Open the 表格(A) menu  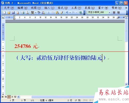pos(90,8)
